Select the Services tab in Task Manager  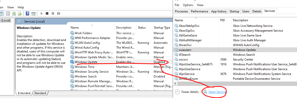(270, 11)
